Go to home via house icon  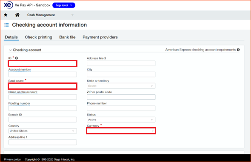[17, 15]
